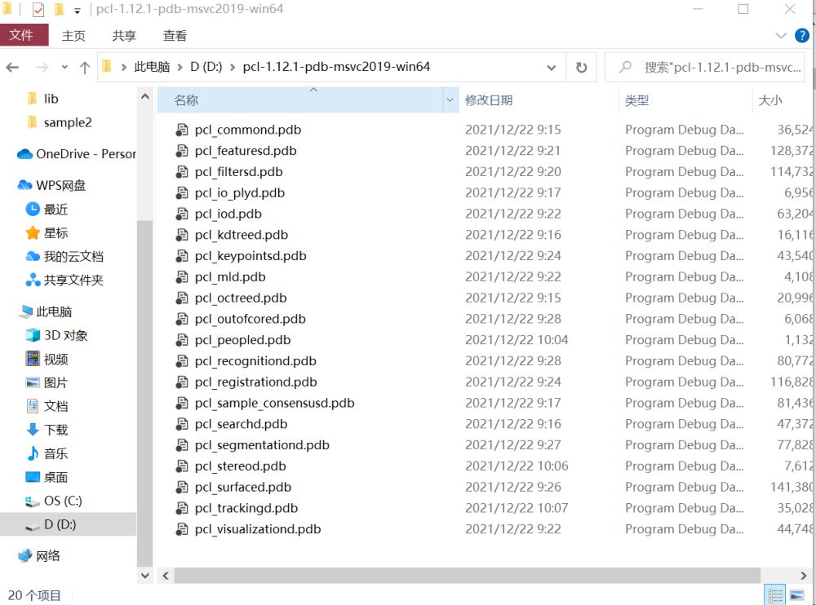Click file icon of pcl_visualizationd.pdb
This screenshot has height=605, width=816.
click(182, 529)
